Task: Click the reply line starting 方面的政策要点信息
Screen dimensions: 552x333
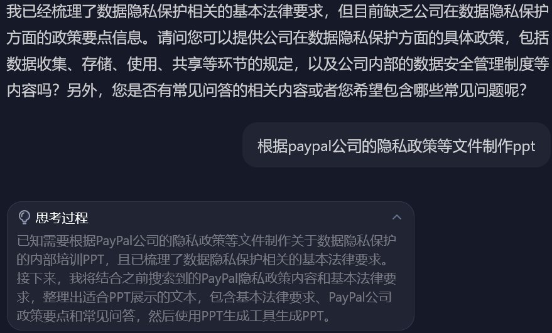Action: 278,37
